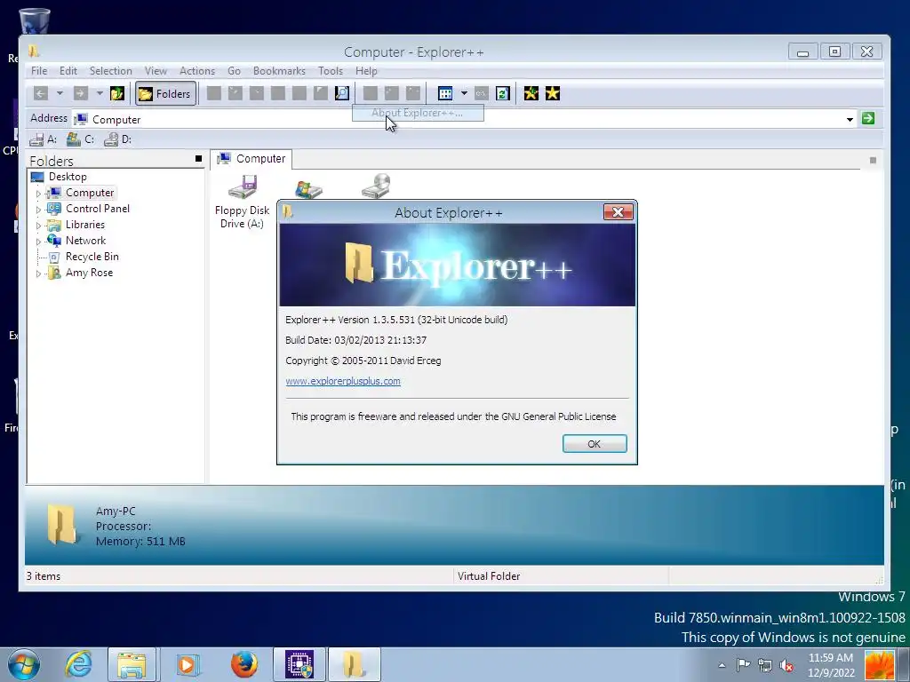
Task: Expand the Computer tree node
Action: point(38,193)
